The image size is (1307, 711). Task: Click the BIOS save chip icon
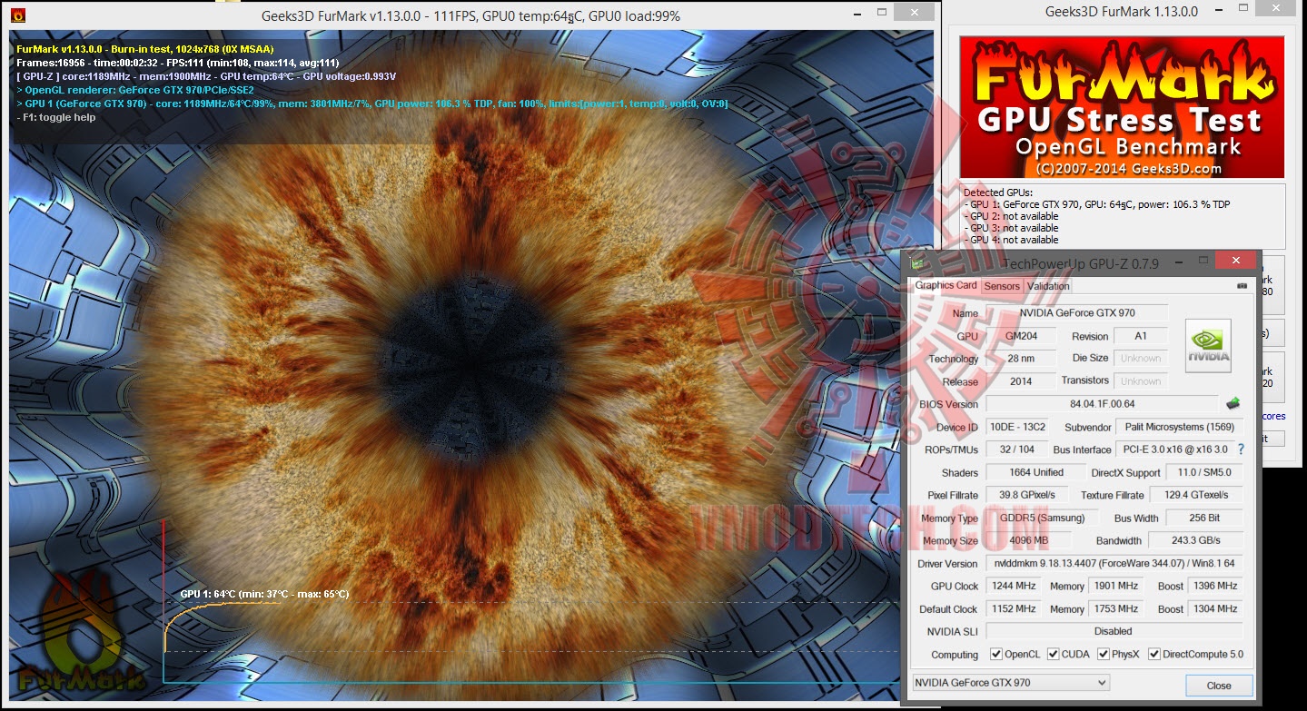1233,403
